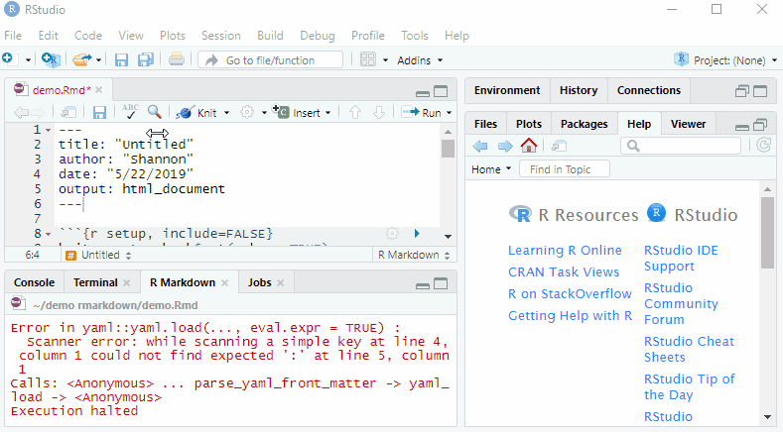Click the Help home icon
The width and height of the screenshot is (783, 432).
[x=529, y=146]
